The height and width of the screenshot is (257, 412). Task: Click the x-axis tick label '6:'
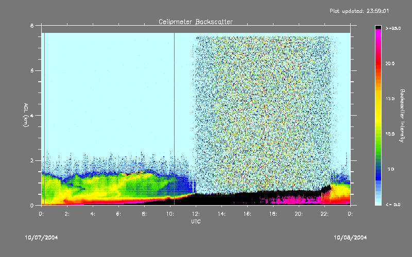coord(118,214)
